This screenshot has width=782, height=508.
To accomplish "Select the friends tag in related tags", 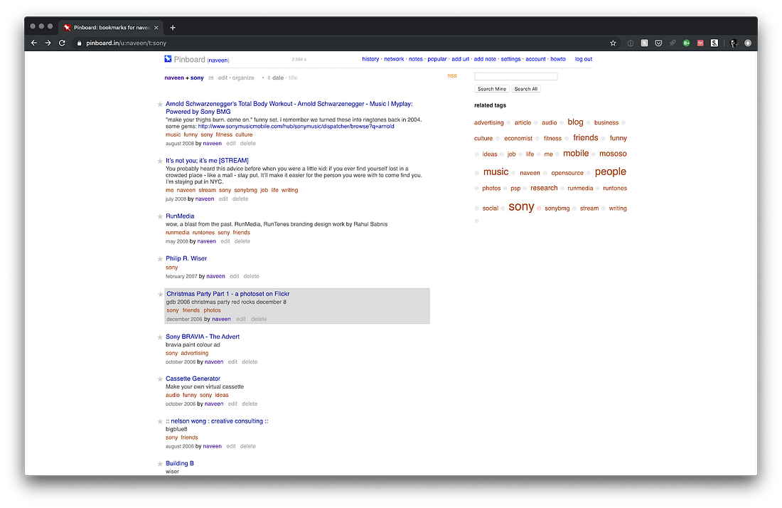I will tap(586, 138).
